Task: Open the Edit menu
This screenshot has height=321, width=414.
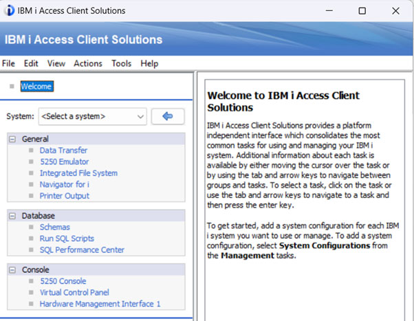Action: point(31,63)
